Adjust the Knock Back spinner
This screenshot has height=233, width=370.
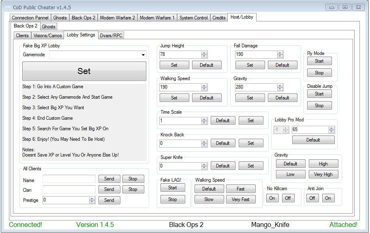[204, 144]
